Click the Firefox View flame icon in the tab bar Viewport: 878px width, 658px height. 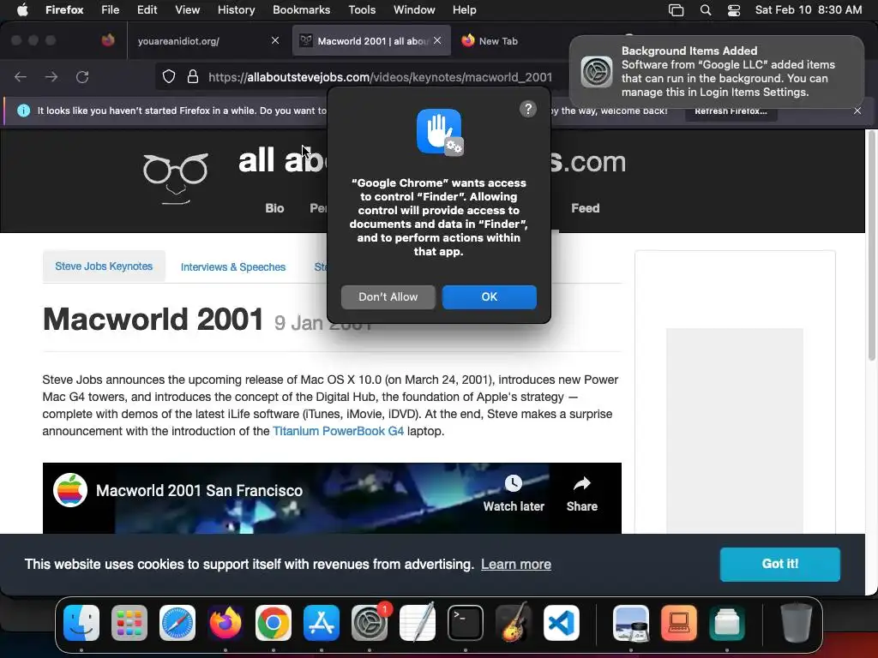pos(108,40)
